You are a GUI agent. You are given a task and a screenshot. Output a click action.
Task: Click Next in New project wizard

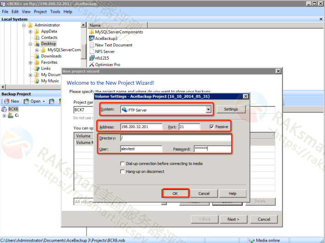[233, 219]
